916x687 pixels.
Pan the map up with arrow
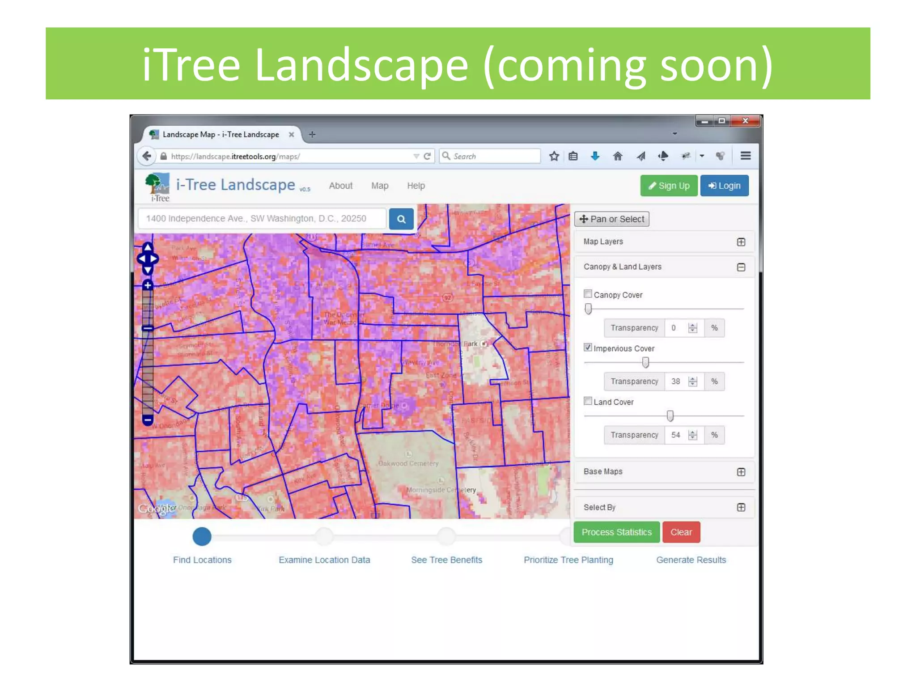click(148, 247)
